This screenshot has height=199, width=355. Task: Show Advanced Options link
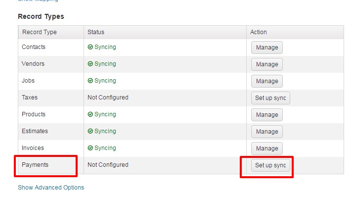pyautogui.click(x=51, y=188)
